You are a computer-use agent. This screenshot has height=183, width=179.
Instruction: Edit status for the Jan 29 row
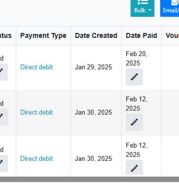point(3,72)
